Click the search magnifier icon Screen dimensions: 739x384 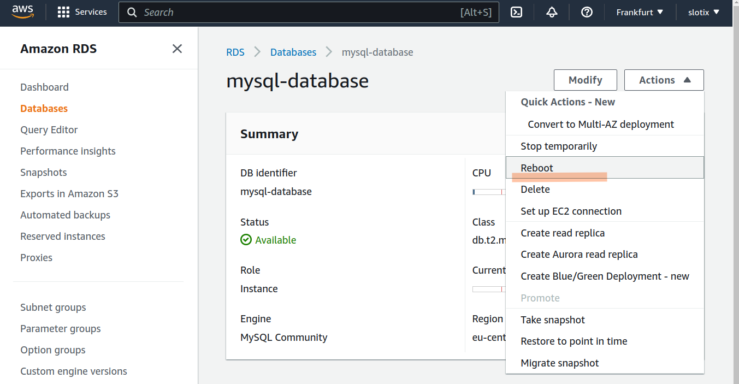point(132,12)
